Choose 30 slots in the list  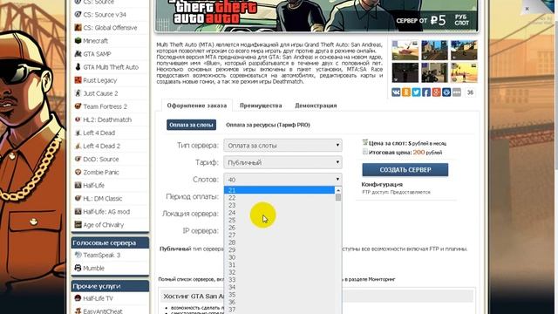point(279,257)
